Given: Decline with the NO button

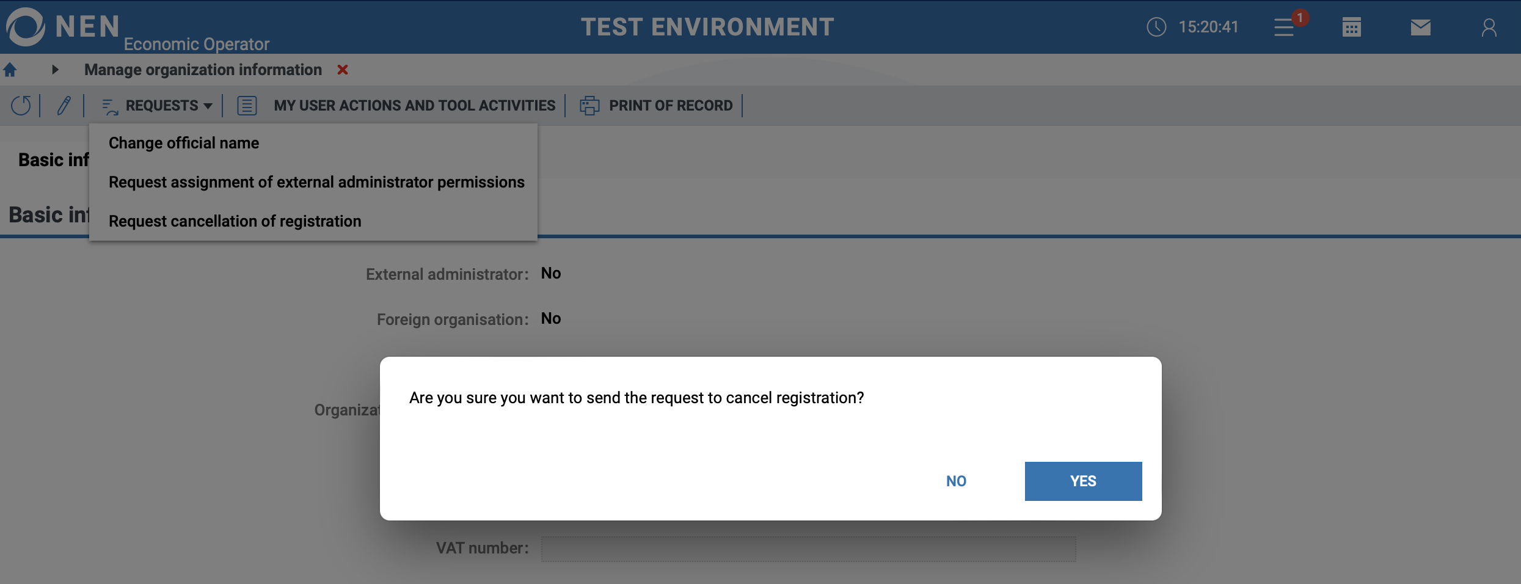Looking at the screenshot, I should (956, 481).
